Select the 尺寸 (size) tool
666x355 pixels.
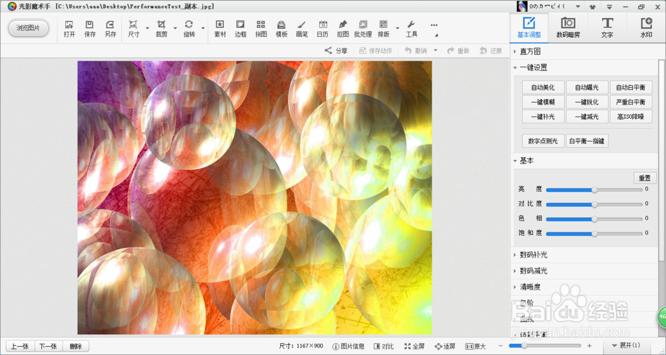tap(133, 29)
